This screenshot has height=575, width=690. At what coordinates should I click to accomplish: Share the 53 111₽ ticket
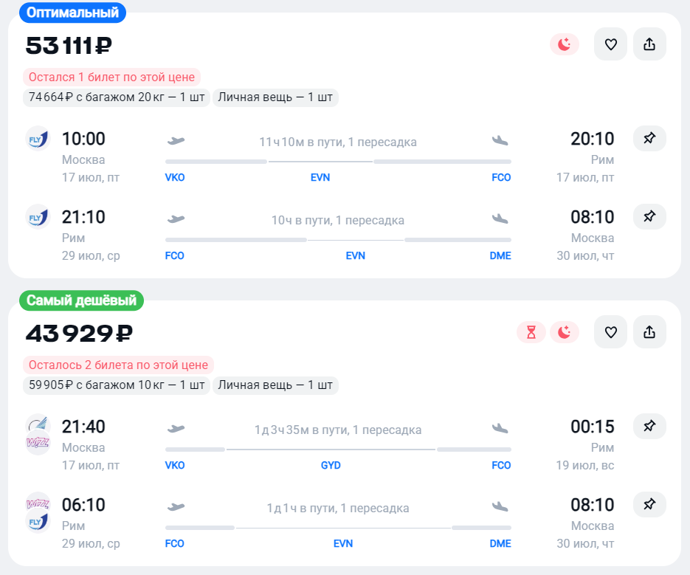[649, 44]
